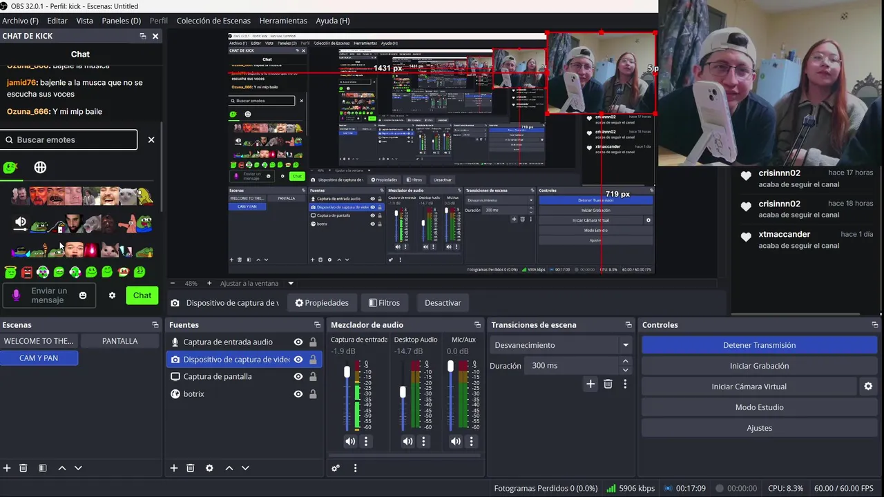This screenshot has width=884, height=497.
Task: Select the WELCOME TO THE... scene
Action: [39, 341]
